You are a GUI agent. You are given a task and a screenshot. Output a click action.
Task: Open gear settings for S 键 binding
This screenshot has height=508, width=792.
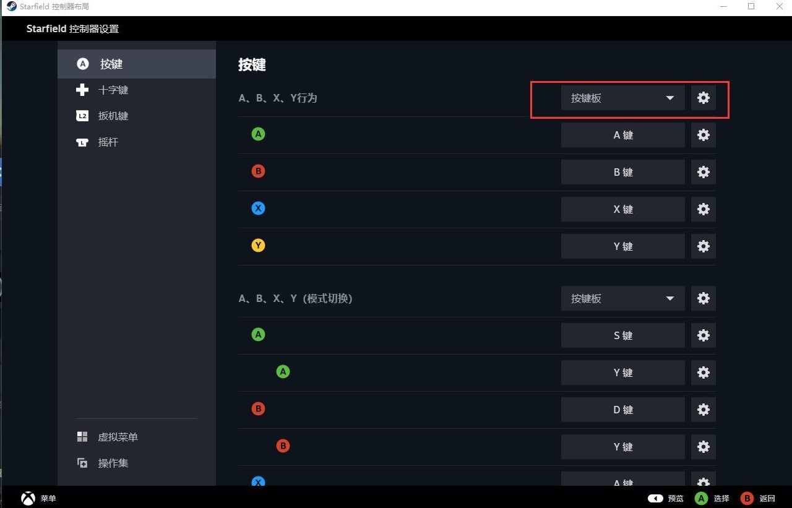tap(704, 335)
